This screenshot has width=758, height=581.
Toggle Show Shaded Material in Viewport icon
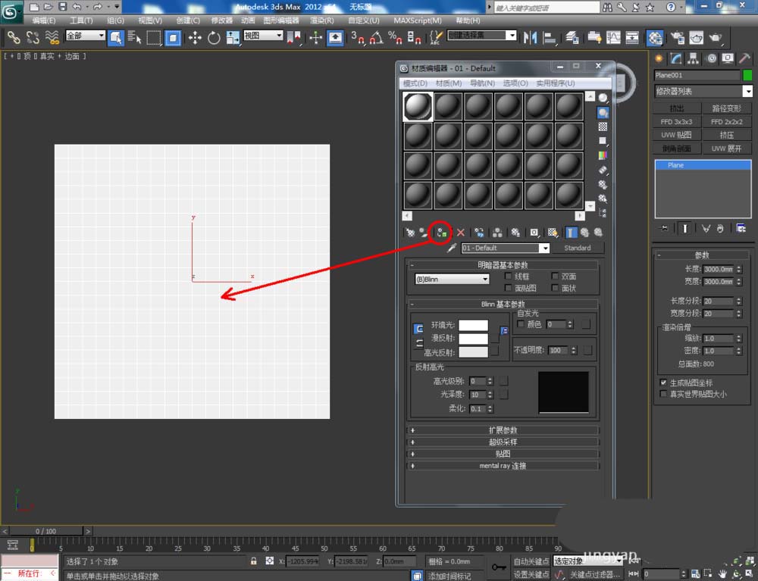pyautogui.click(x=553, y=233)
